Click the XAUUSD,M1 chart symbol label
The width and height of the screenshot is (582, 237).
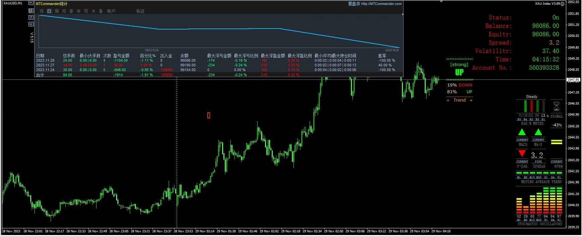[13, 3]
